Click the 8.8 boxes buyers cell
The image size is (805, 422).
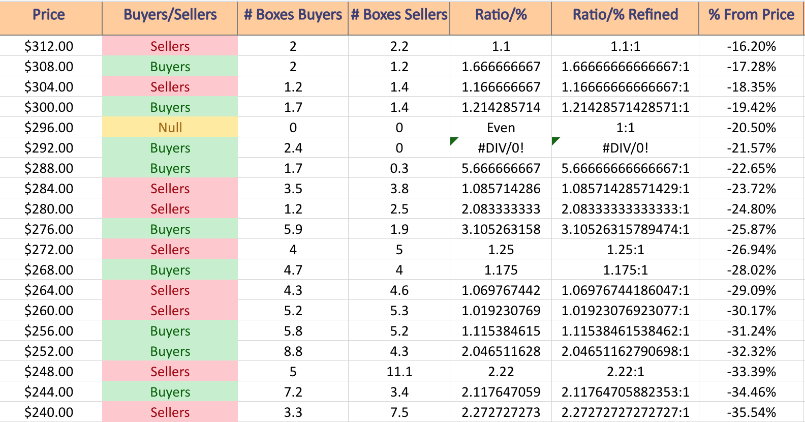pyautogui.click(x=293, y=351)
